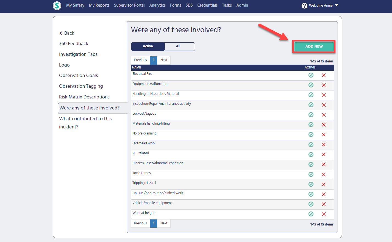Click green check for Inspection/Repair/maintenance activity
The height and width of the screenshot is (242, 392).
[x=311, y=105]
